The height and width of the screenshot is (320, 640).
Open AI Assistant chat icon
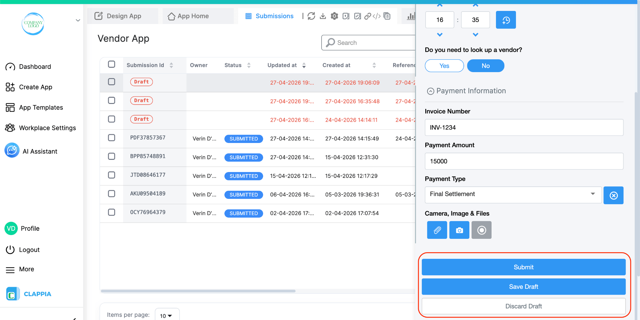click(12, 150)
